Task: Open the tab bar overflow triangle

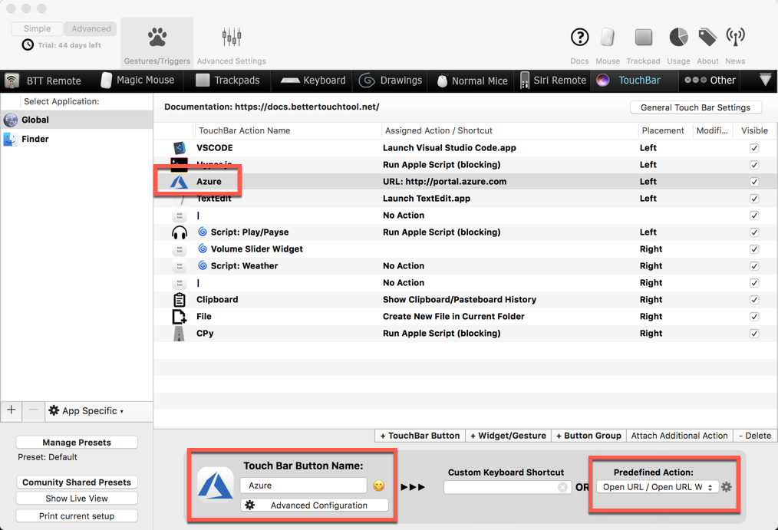Action: click(x=765, y=80)
